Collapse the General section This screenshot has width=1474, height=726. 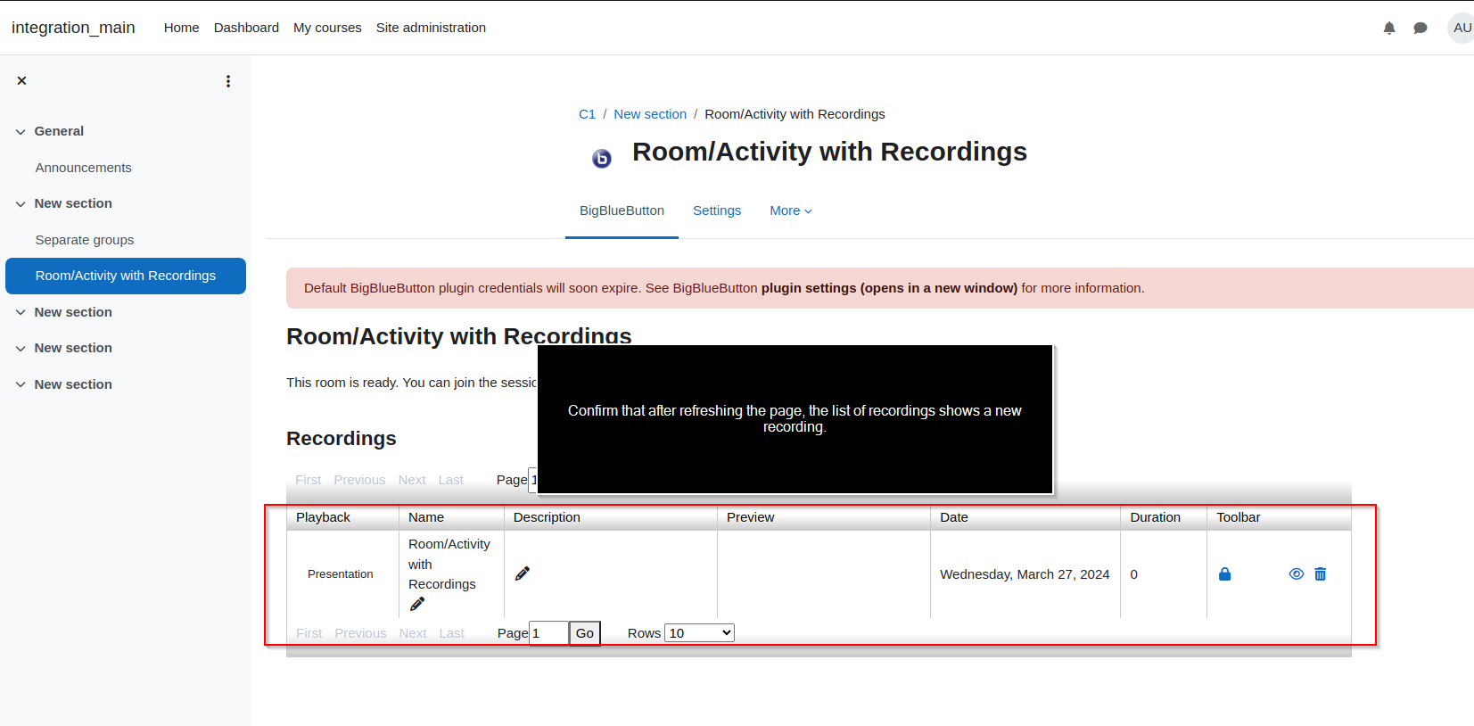click(x=21, y=131)
